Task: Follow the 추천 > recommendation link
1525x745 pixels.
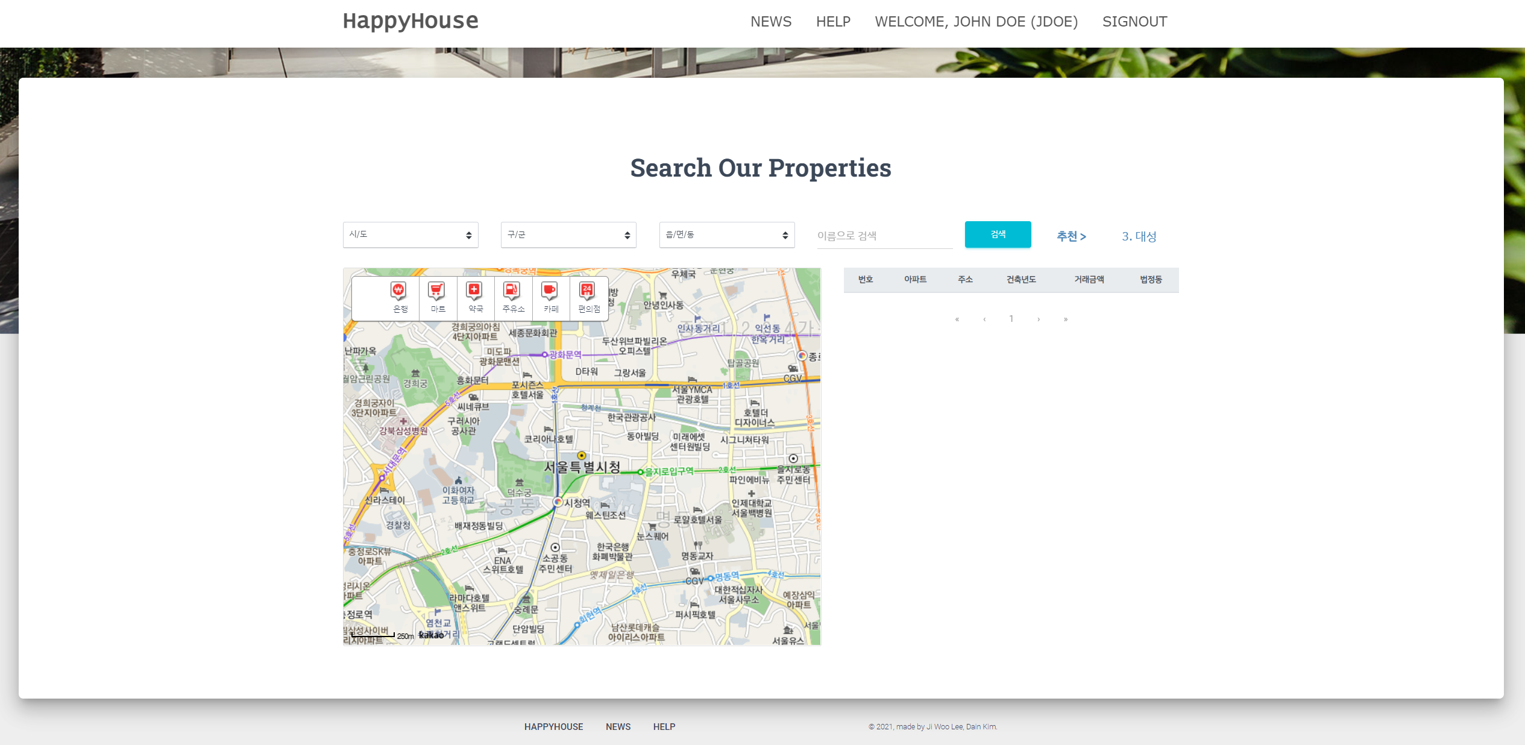Action: 1070,236
